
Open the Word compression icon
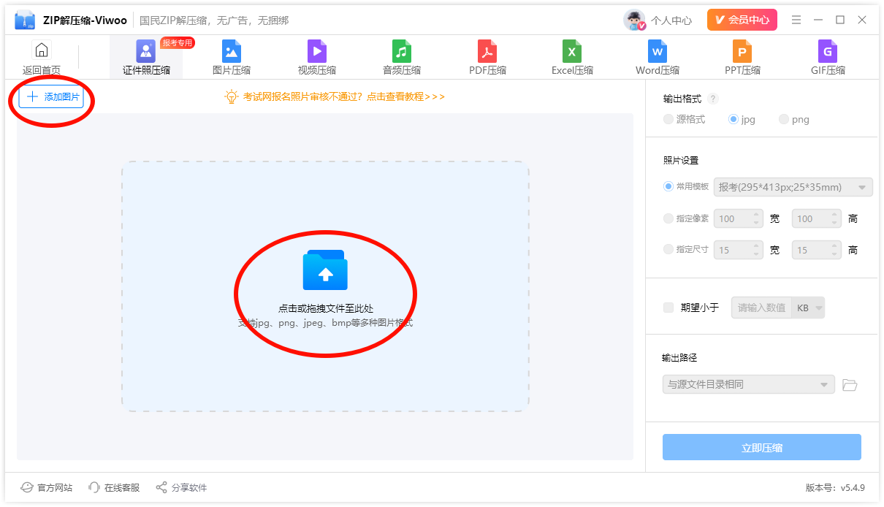(658, 51)
